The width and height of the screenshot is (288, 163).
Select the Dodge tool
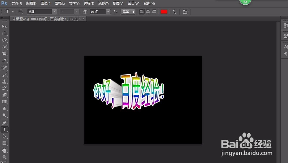[x=4, y=115]
